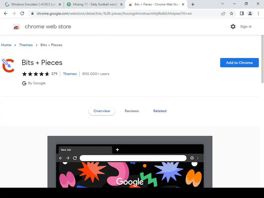Bookmark this page with star icon
Screen dimensions: 264x198
point(232,13)
